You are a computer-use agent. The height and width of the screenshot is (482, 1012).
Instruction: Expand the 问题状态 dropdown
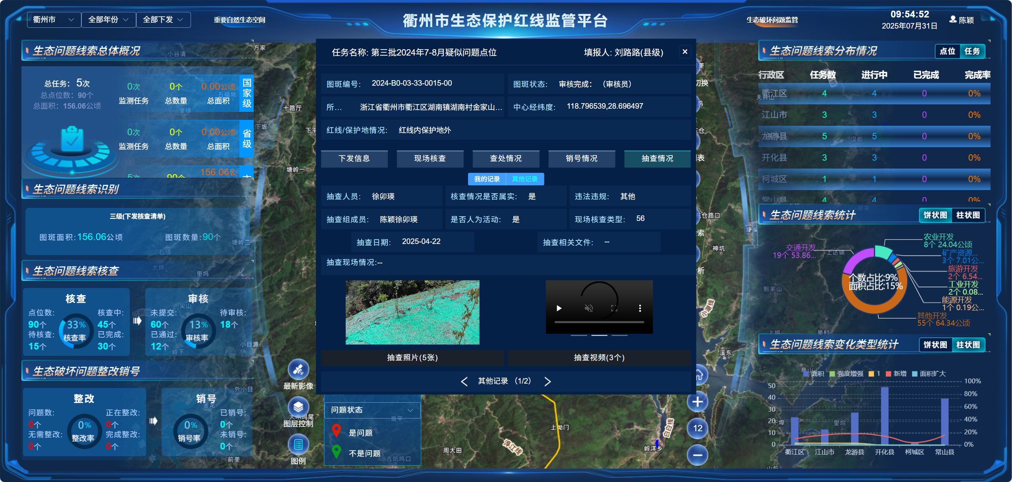point(372,410)
